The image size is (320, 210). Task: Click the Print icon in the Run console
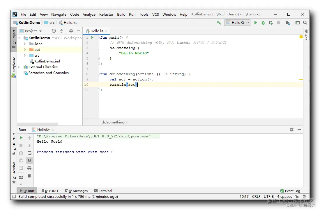point(29,168)
